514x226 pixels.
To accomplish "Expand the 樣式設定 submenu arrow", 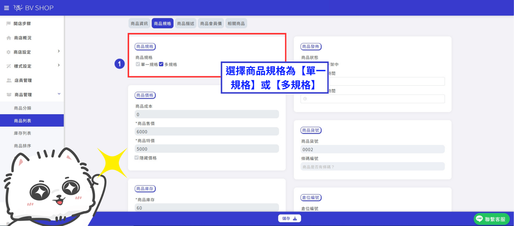I will pyautogui.click(x=59, y=65).
